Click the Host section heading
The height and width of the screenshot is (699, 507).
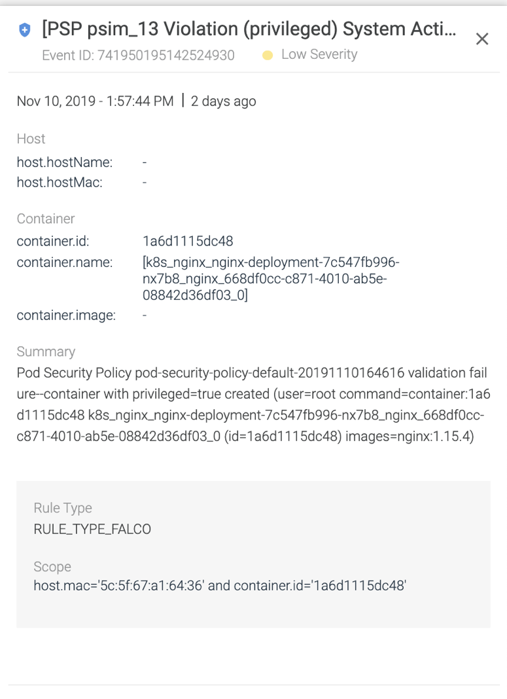click(x=31, y=139)
